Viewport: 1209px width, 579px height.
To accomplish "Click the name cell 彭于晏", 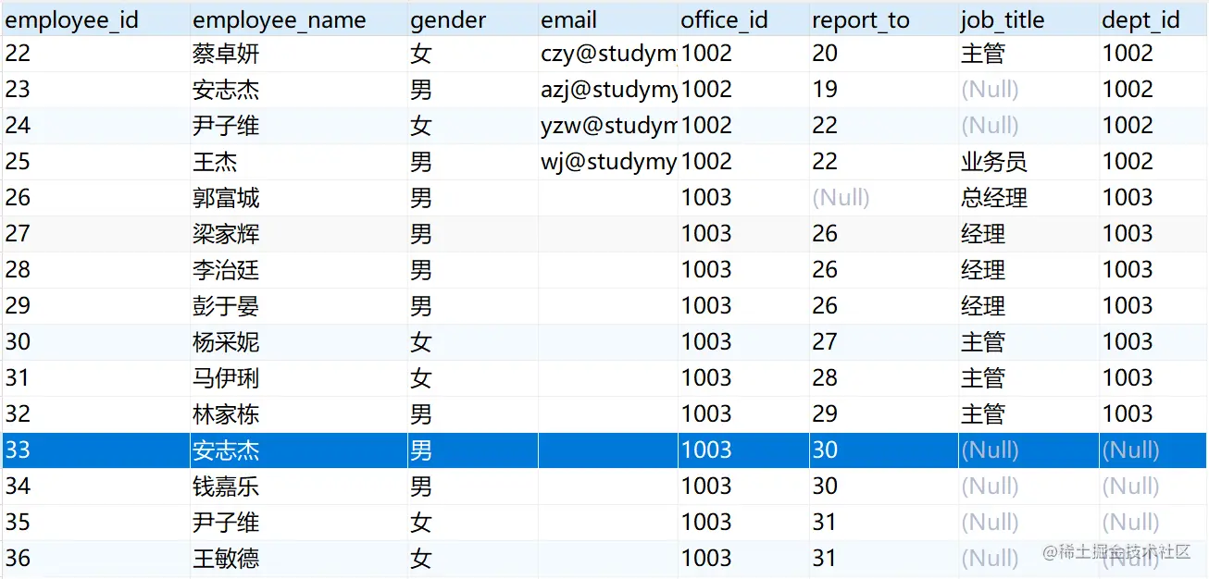I will [x=298, y=306].
